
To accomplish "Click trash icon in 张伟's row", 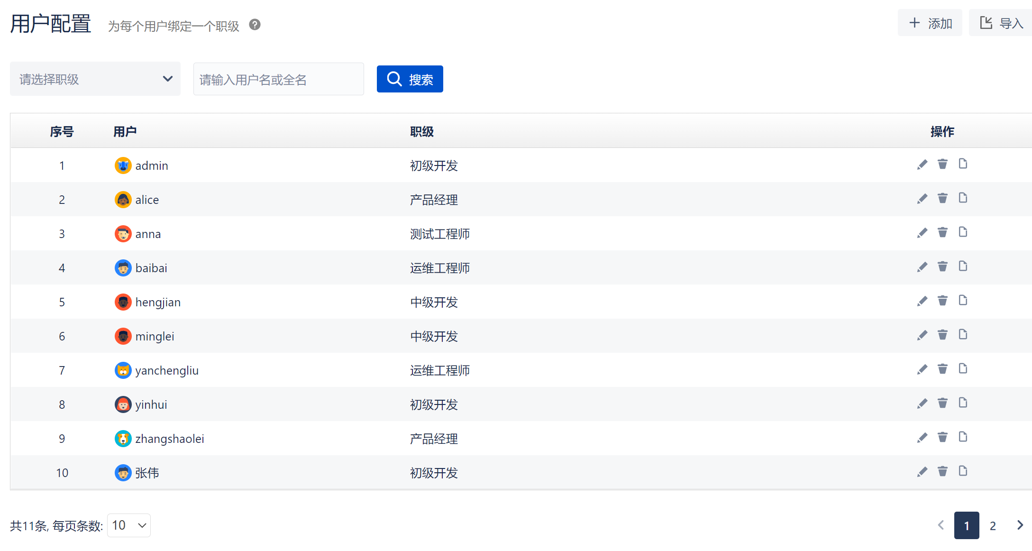I will [942, 471].
